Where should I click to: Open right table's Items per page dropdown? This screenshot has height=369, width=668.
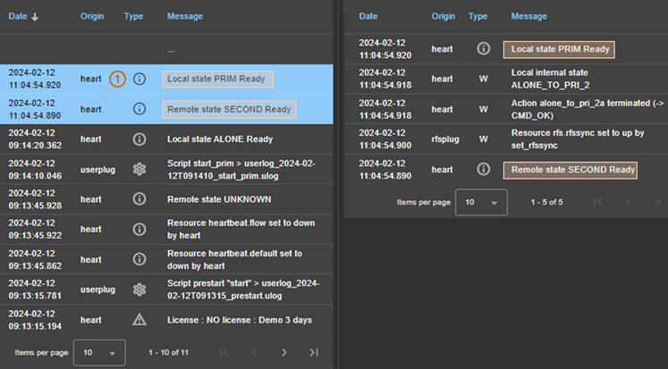point(481,203)
